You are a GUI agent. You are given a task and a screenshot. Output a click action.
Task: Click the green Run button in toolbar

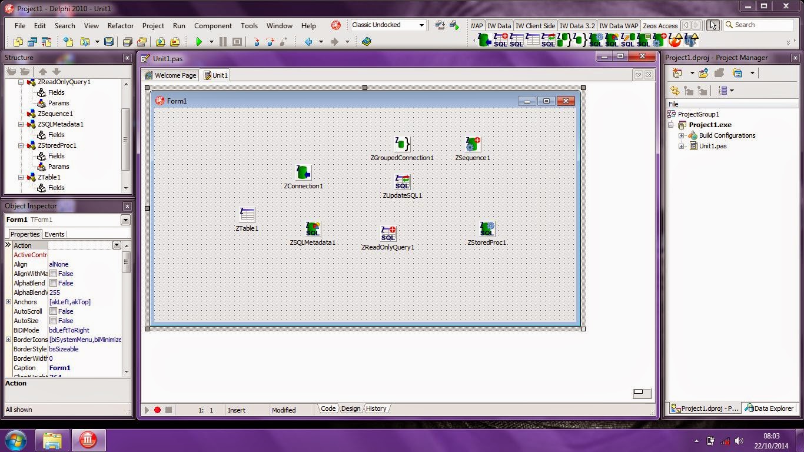point(199,42)
